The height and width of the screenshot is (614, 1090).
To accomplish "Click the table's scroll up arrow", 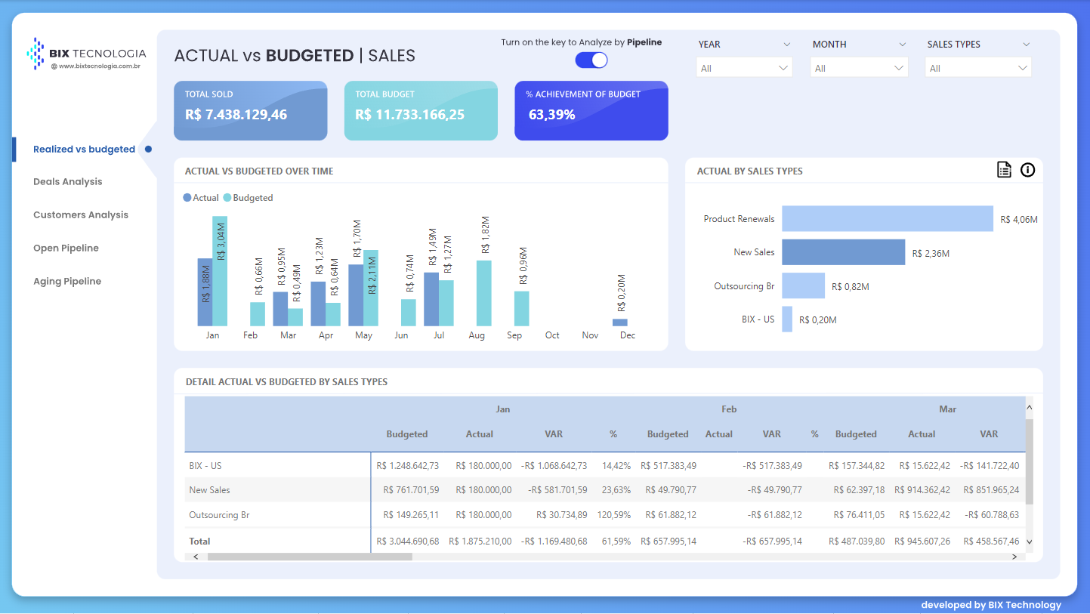I will coord(1028,408).
